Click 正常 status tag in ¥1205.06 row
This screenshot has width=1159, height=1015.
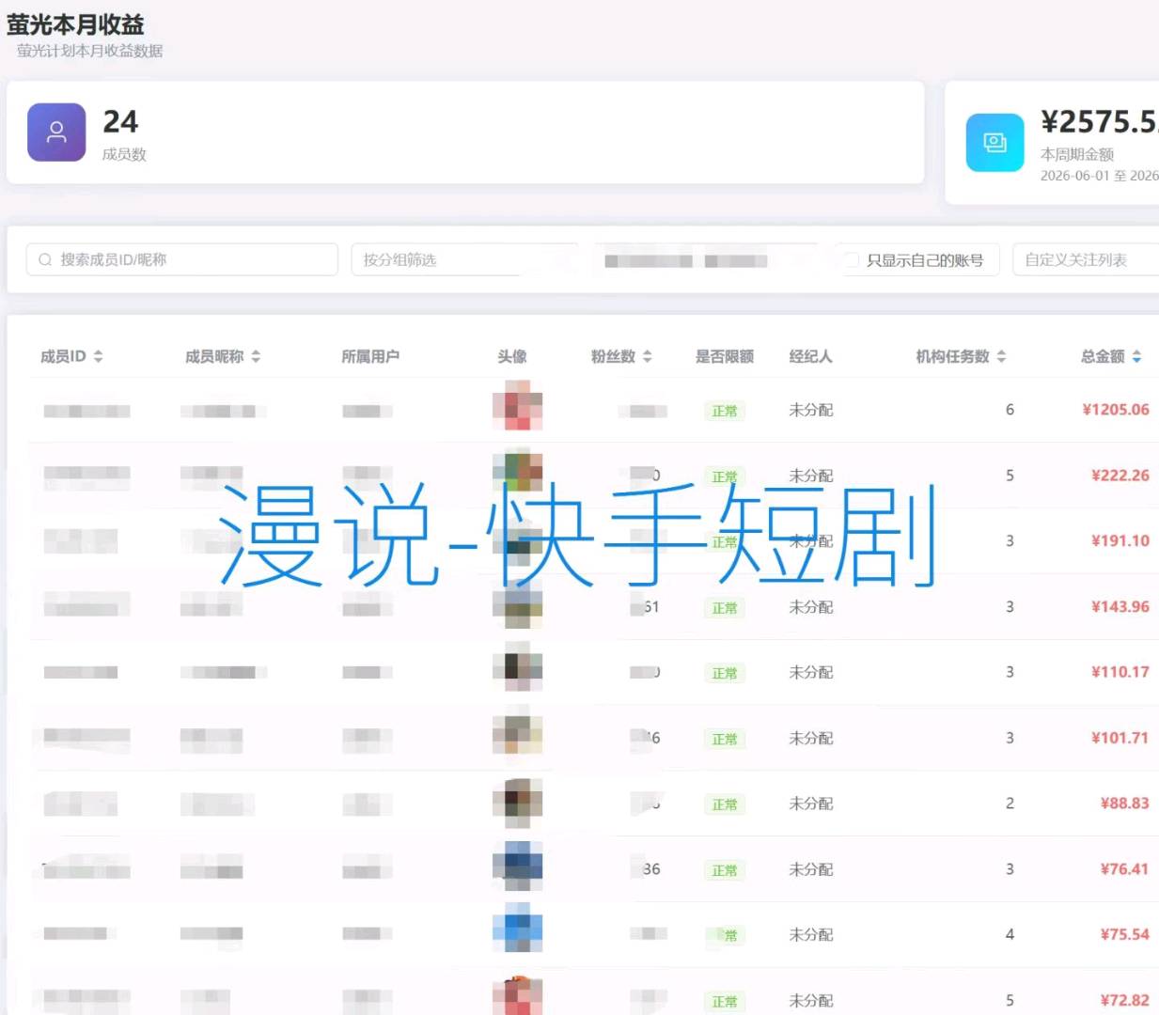[x=725, y=411]
